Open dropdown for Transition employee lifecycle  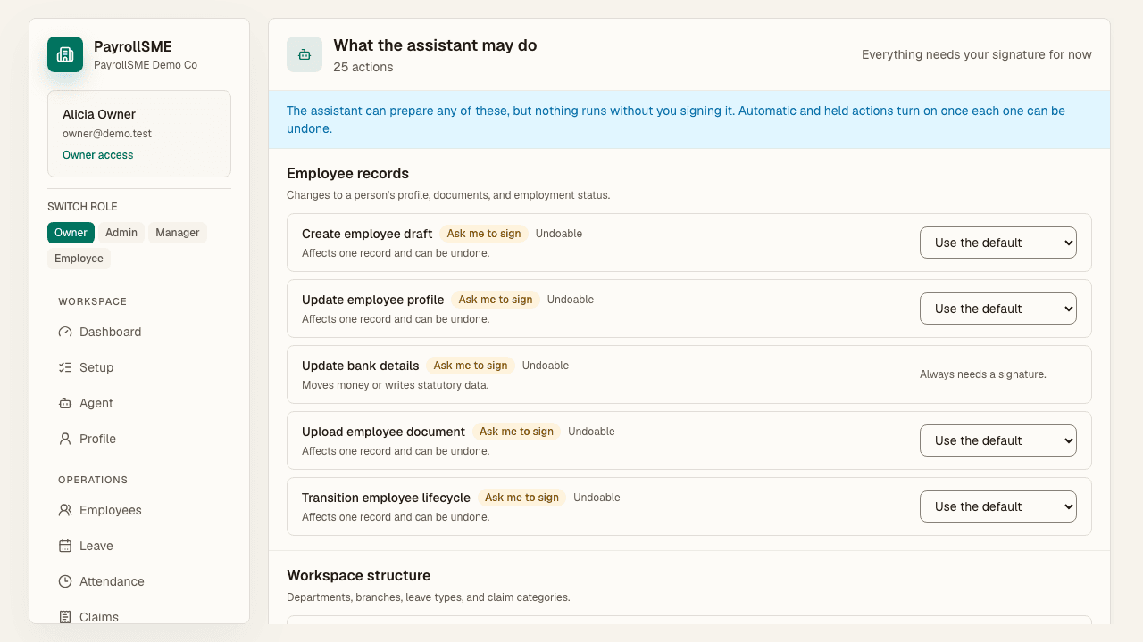point(997,506)
